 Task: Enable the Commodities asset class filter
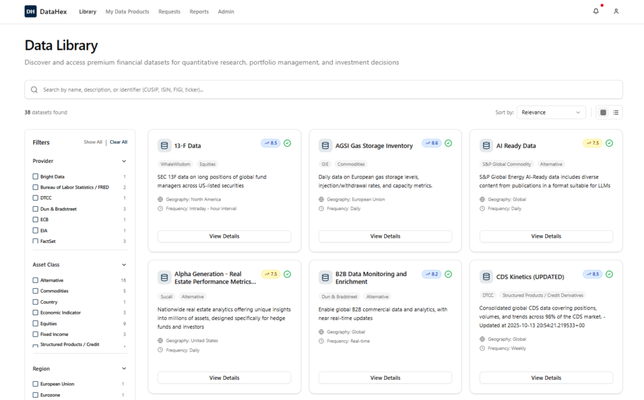pos(35,291)
